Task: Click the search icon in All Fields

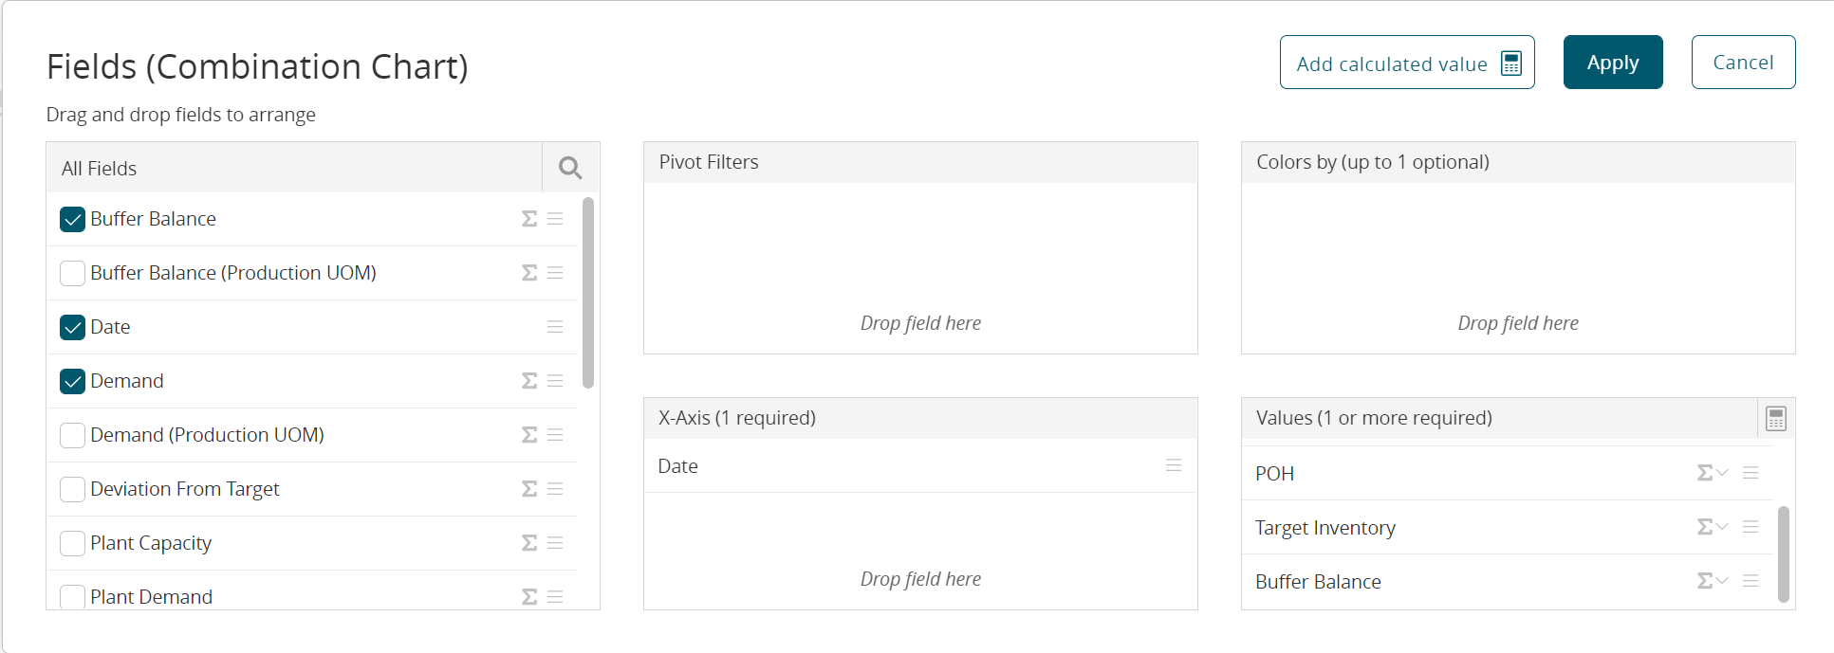Action: [x=570, y=168]
